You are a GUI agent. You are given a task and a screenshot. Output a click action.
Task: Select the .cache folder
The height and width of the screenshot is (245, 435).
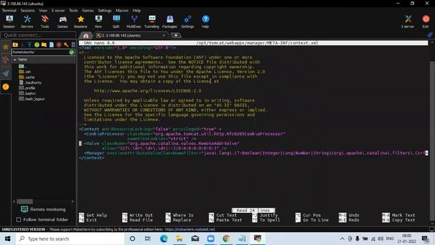point(27,77)
